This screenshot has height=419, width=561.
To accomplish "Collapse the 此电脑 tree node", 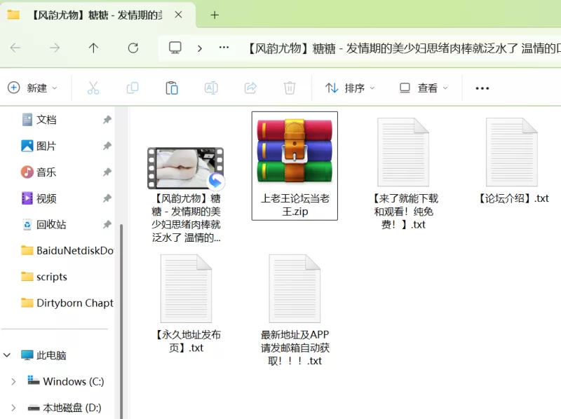I will [x=8, y=355].
